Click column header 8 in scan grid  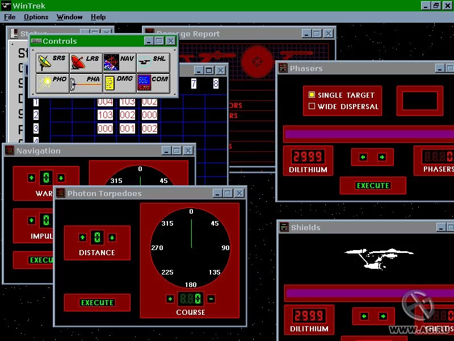tap(216, 84)
